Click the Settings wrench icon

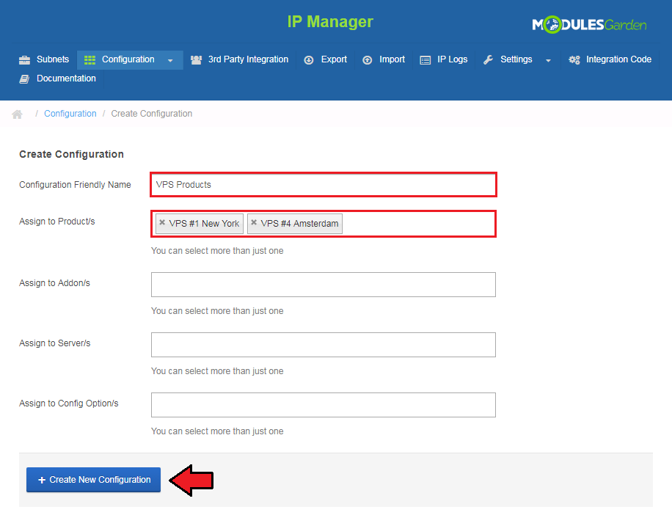pos(488,60)
